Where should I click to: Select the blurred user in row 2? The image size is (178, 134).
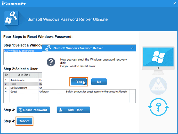pyautogui.click(x=23, y=84)
